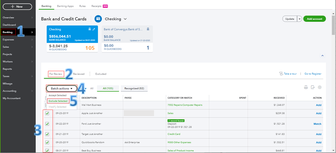This screenshot has width=336, height=153.
Task: Click the pencil edit icon on Checking card
Action: (93, 29)
